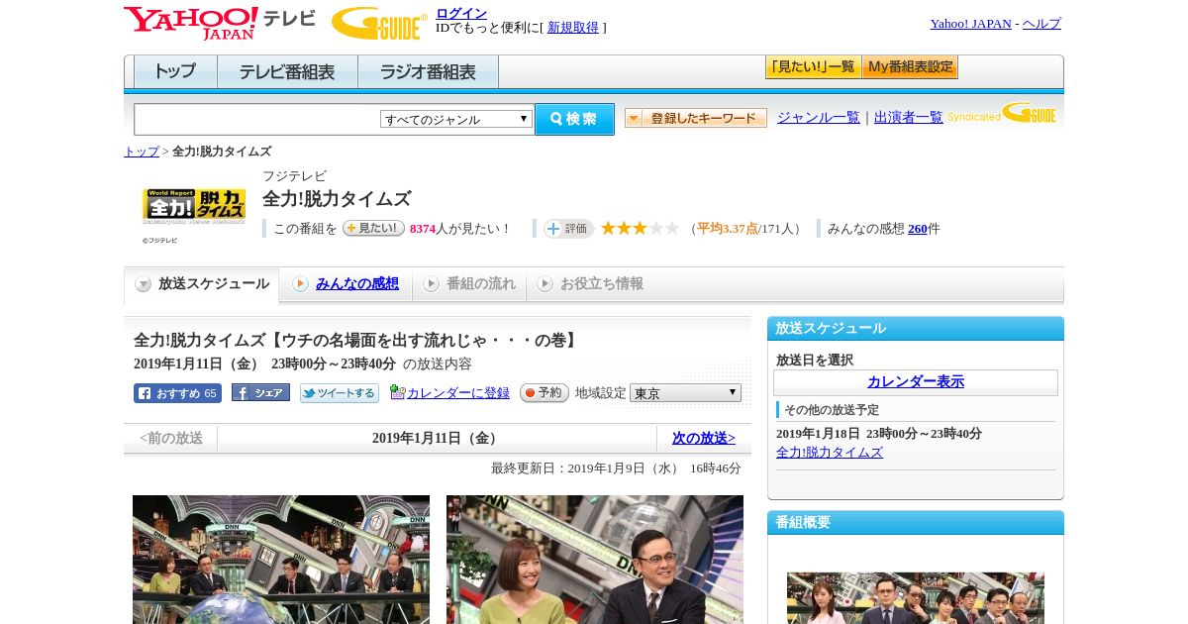Select the 放送スケジュール tab
1188x624 pixels.
[x=202, y=284]
